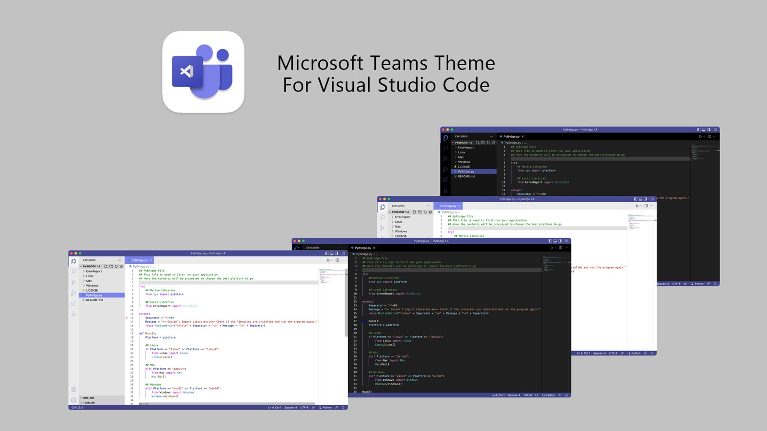Open Search in the middle light window
Image resolution: width=767 pixels, height=431 pixels.
pyautogui.click(x=382, y=217)
